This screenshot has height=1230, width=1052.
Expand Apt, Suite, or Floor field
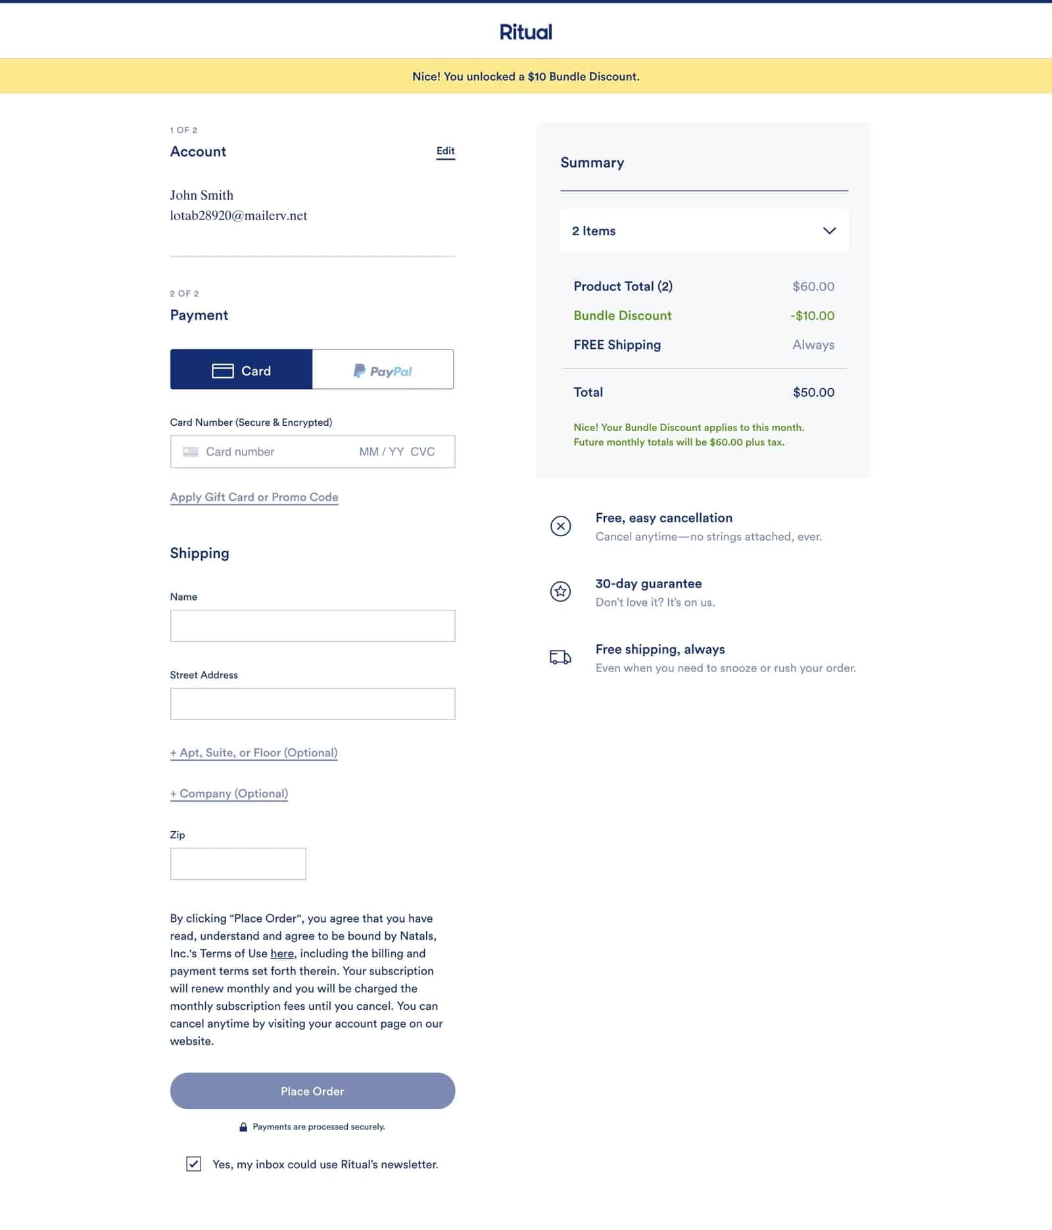(253, 752)
